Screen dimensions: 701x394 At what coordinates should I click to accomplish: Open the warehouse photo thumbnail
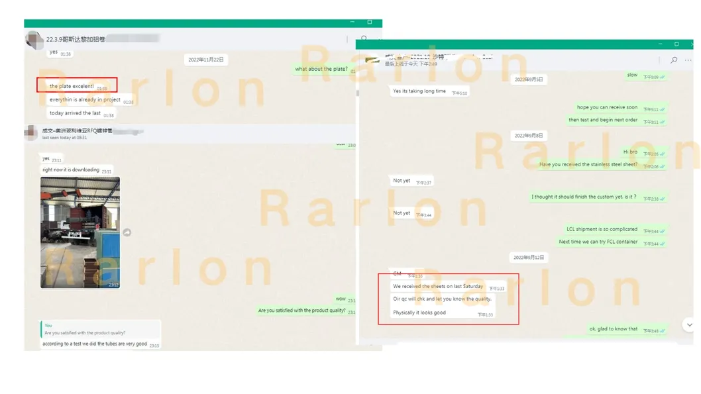tap(80, 232)
